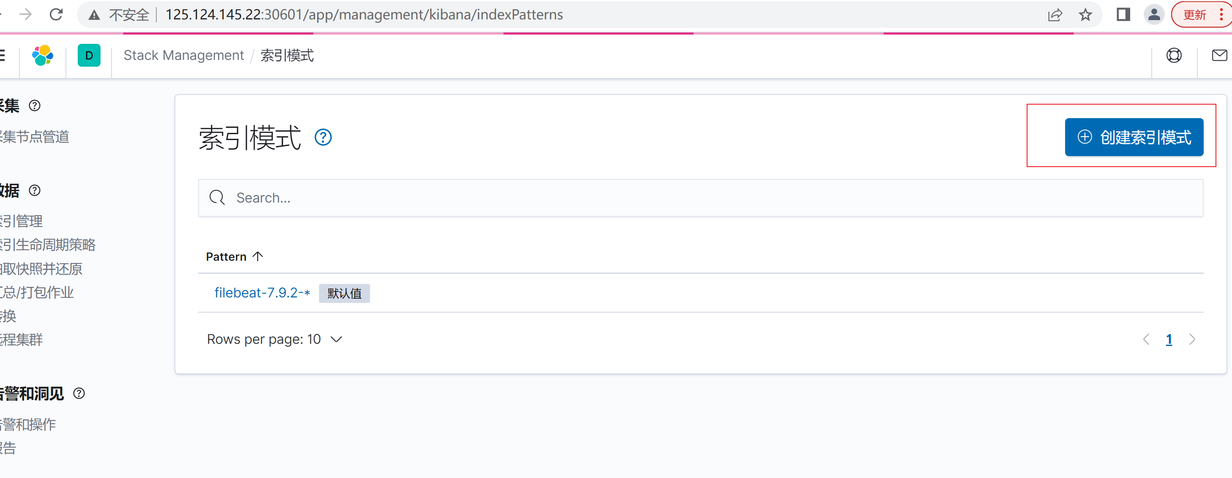Open the space selector D avatar
The image size is (1232, 478).
pyautogui.click(x=89, y=55)
